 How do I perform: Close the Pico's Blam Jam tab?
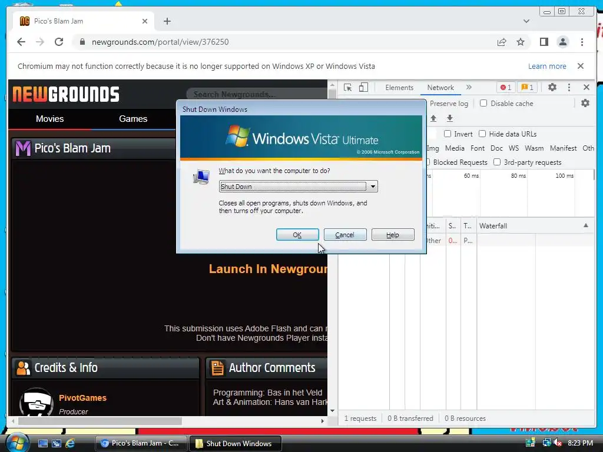tap(145, 21)
